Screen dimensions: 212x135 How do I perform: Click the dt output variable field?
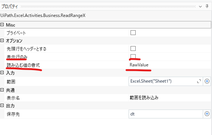(166, 114)
